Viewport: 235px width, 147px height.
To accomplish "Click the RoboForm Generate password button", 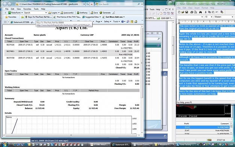I will (105, 13).
